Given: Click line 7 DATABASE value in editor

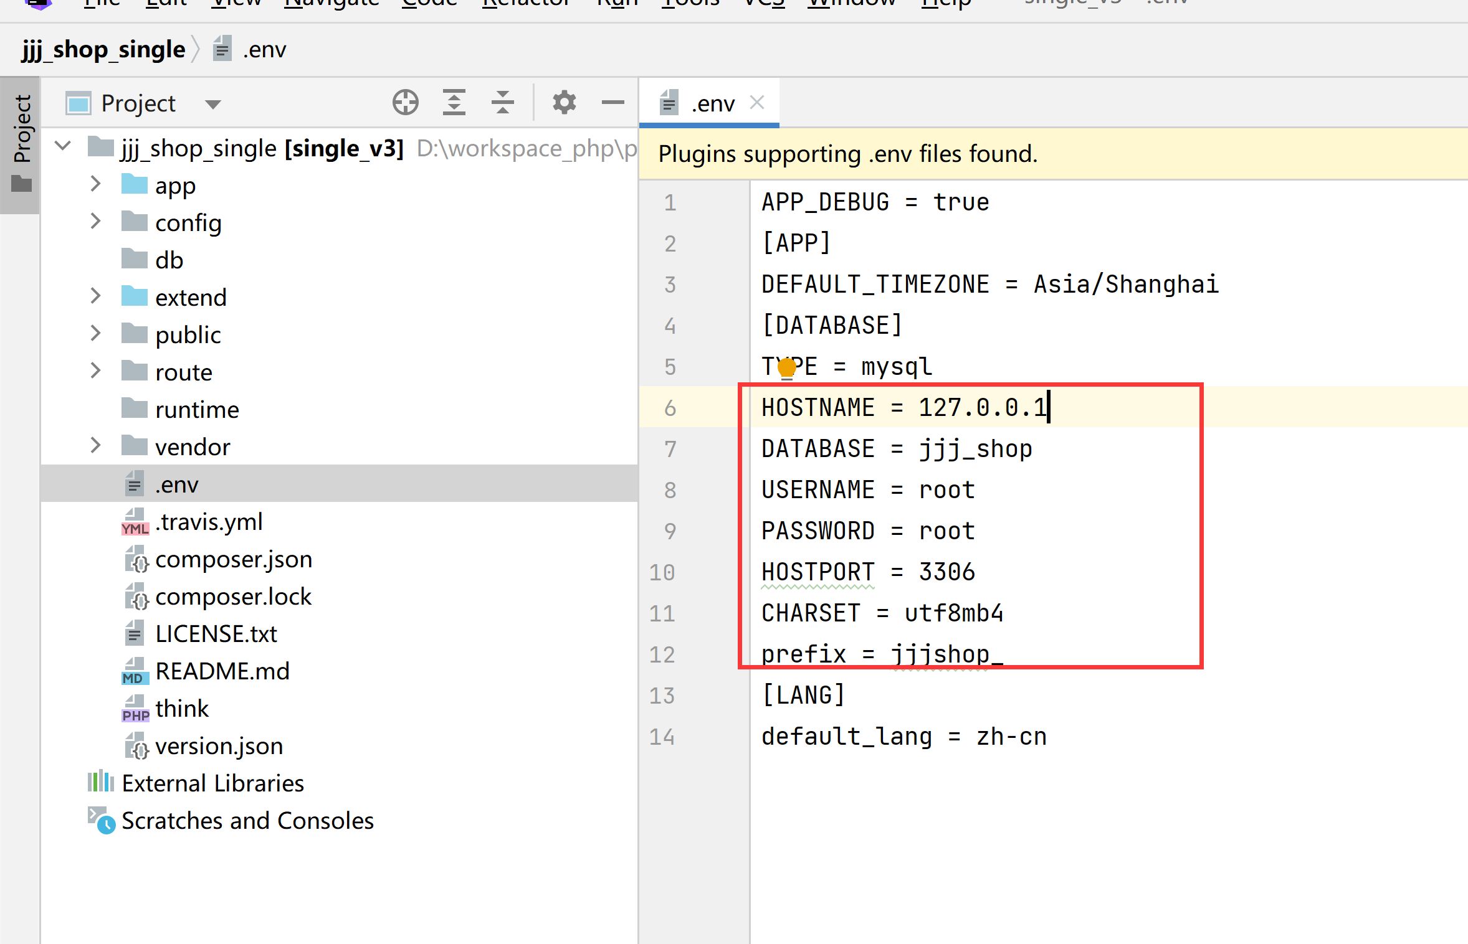Looking at the screenshot, I should tap(975, 449).
